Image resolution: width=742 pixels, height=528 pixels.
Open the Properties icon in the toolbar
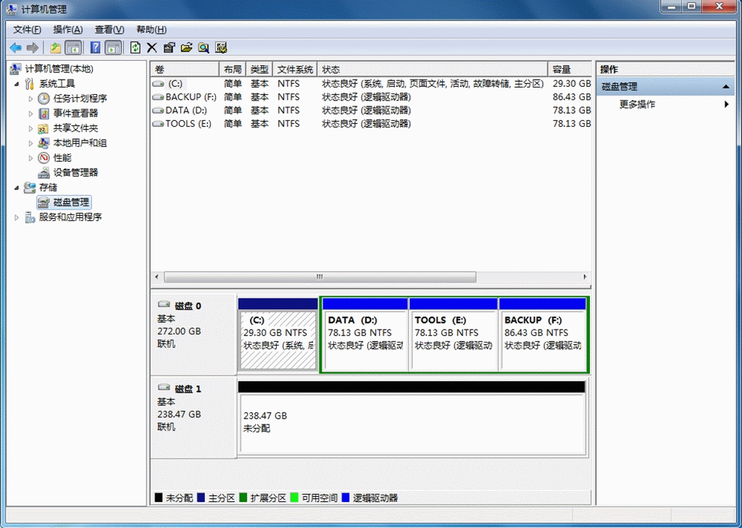(168, 48)
